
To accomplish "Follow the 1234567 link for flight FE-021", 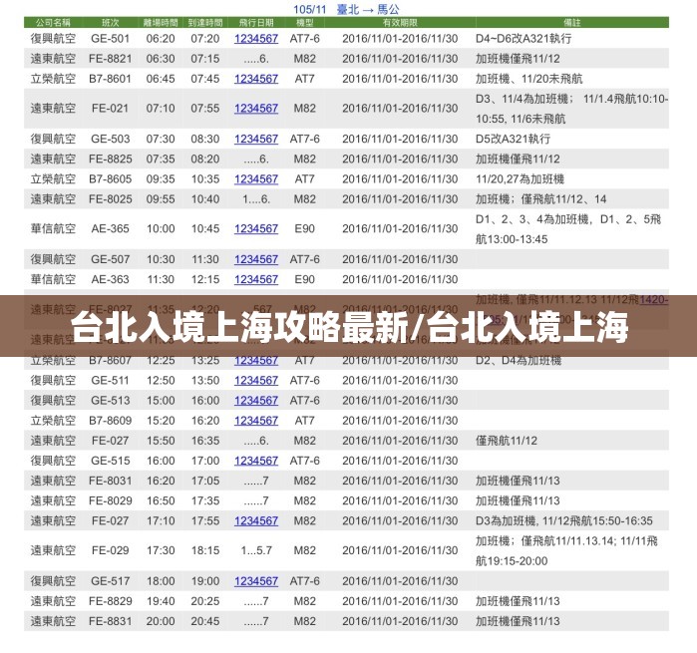I will pyautogui.click(x=256, y=109).
